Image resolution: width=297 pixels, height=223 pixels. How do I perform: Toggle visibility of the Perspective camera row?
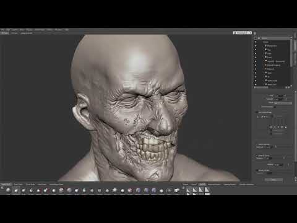[x=256, y=46]
